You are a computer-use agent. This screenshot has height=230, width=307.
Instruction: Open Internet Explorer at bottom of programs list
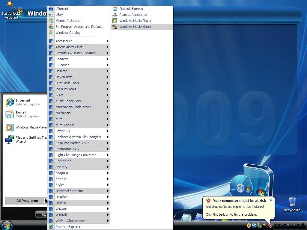pos(79,227)
